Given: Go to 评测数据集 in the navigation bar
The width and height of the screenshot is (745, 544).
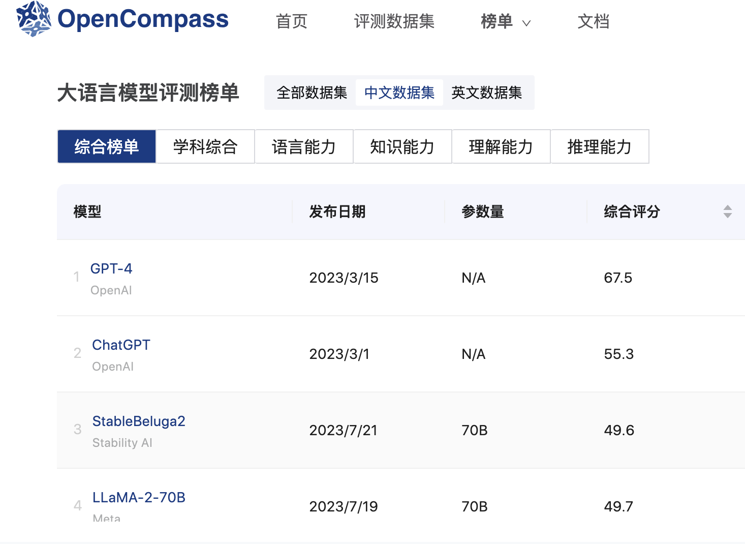Looking at the screenshot, I should (x=394, y=21).
